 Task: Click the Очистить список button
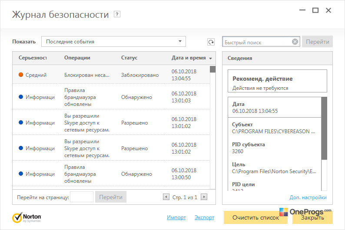[255, 217]
